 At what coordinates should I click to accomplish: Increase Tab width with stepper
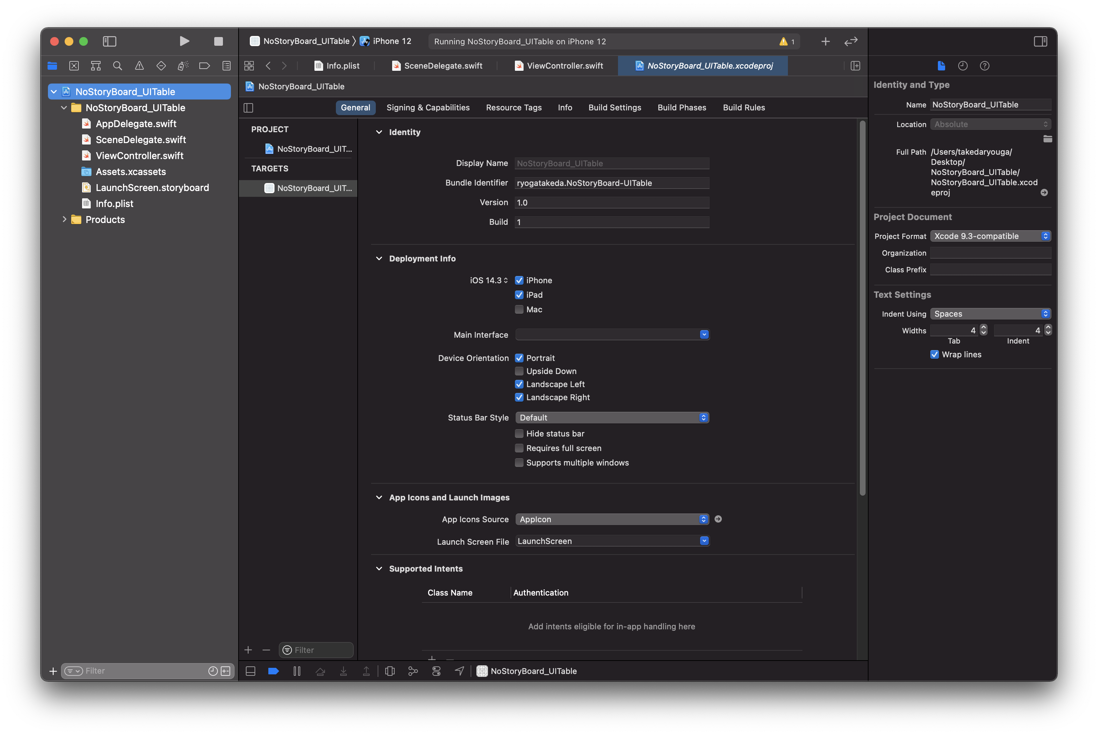984,328
